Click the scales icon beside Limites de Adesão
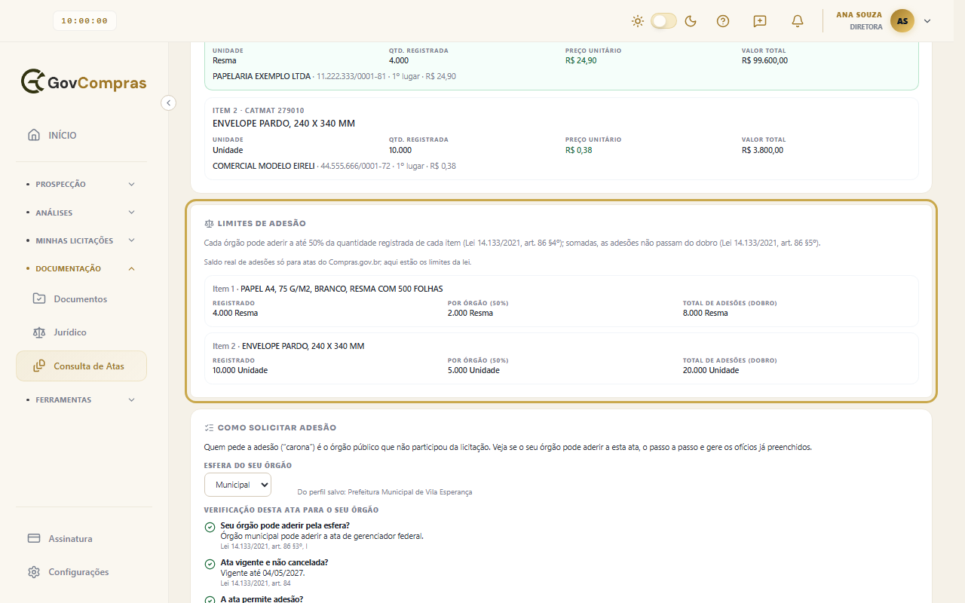 click(209, 224)
